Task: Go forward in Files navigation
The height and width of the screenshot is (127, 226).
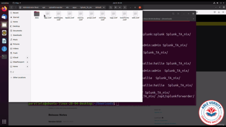Action: [16, 7]
